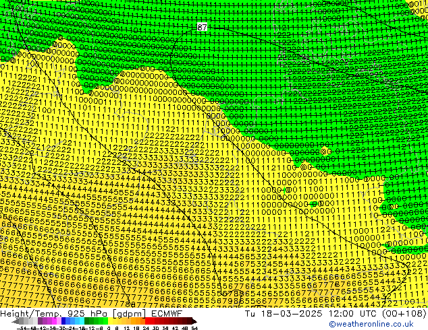
Task: Click the date Tu 18-03-2025
Action: pos(284,314)
